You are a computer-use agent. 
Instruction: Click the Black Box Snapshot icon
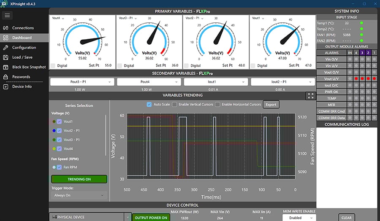(5, 67)
